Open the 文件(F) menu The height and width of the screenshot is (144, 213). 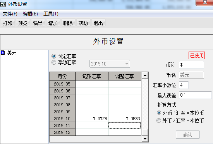coord(10,14)
